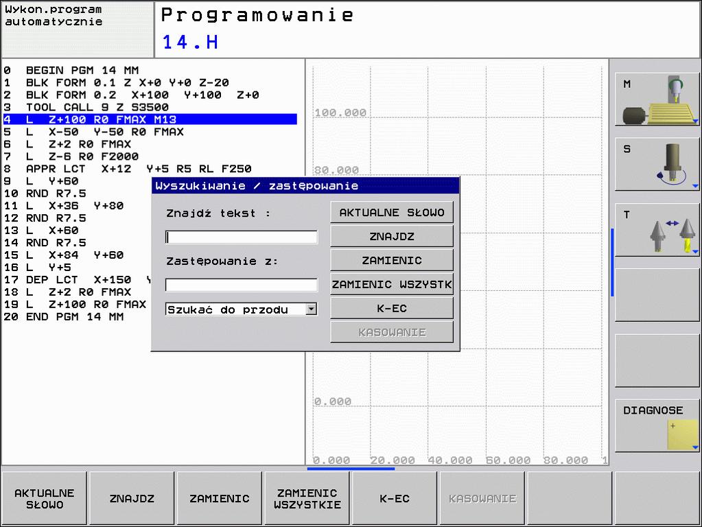Image resolution: width=702 pixels, height=527 pixels.
Task: Click 100.000 graphic axis label
Action: pos(340,113)
